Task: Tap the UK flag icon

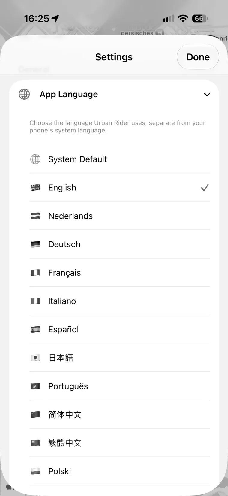Action: pyautogui.click(x=35, y=188)
